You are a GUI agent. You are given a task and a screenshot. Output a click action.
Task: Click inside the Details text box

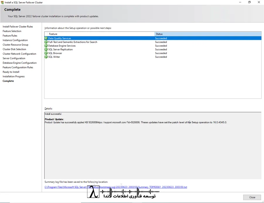coord(153,146)
